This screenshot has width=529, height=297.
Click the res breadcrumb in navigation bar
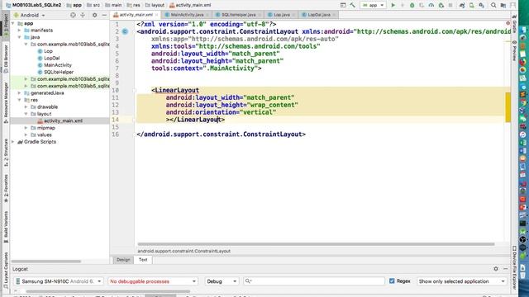coord(134,5)
